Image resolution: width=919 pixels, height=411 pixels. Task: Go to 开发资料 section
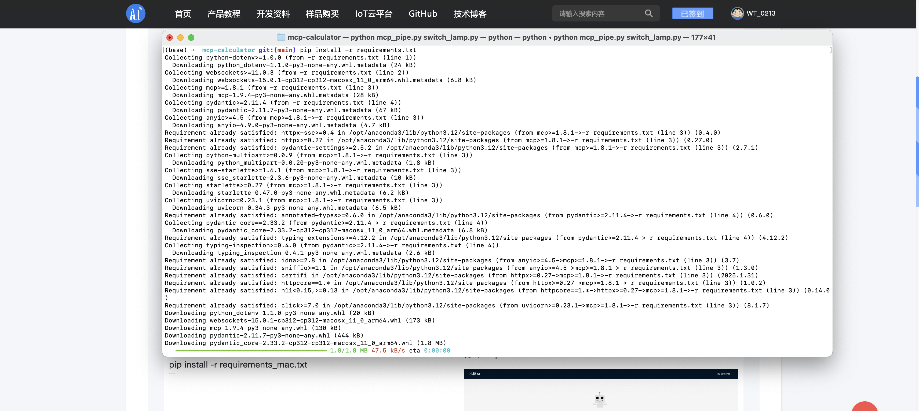pyautogui.click(x=273, y=14)
